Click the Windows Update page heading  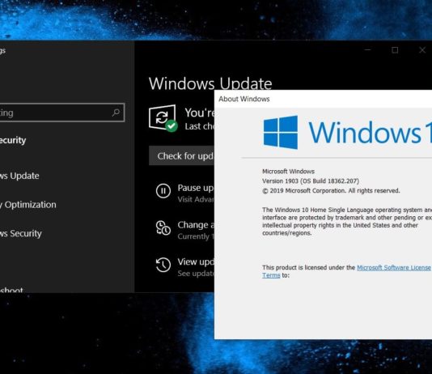coord(210,83)
